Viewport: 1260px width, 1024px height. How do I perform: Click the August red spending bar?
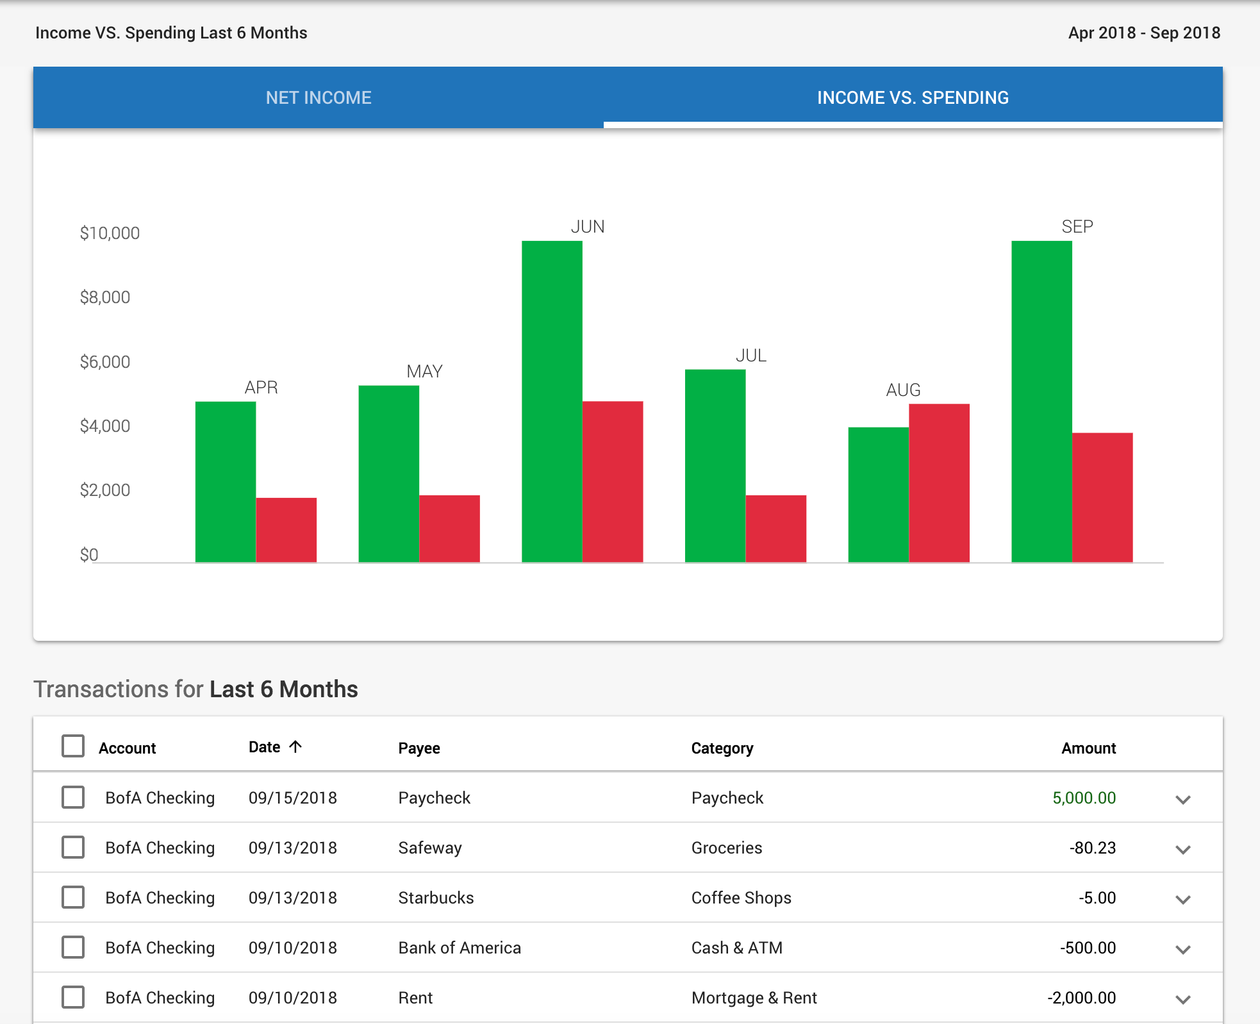tap(939, 483)
